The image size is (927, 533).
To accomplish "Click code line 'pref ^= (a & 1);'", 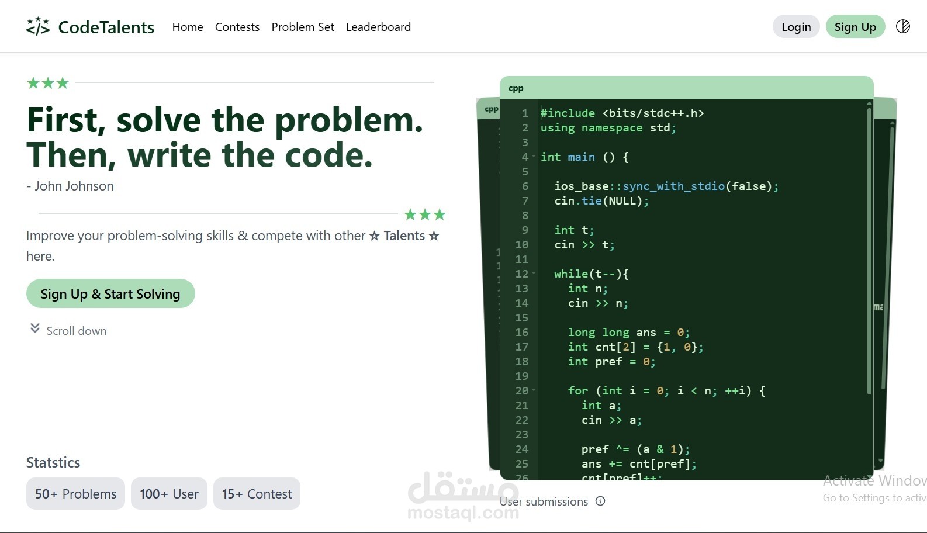I will point(636,449).
